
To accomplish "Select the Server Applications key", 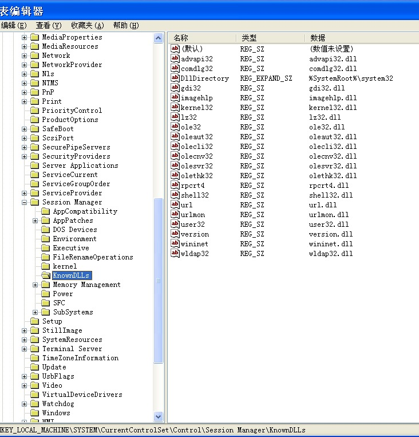I will [x=80, y=166].
